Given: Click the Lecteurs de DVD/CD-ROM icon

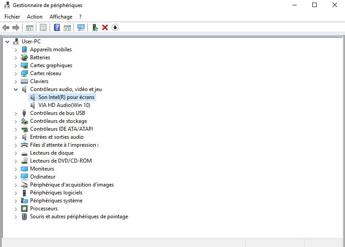Looking at the screenshot, I should pos(24,161).
